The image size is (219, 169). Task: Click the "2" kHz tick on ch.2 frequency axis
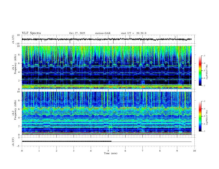(19, 126)
